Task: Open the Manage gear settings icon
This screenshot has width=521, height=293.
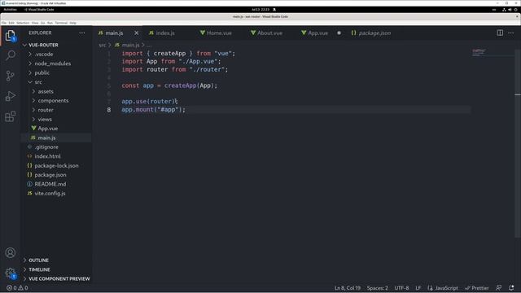Action: click(x=11, y=273)
